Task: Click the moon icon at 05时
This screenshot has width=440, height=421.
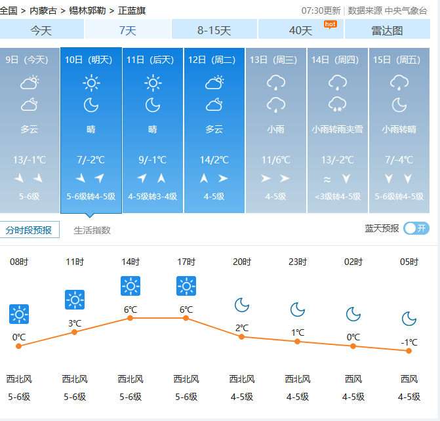Action: tap(409, 319)
